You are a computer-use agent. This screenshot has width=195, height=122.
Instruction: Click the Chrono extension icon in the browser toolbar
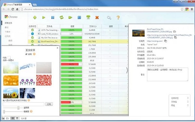[187, 9]
